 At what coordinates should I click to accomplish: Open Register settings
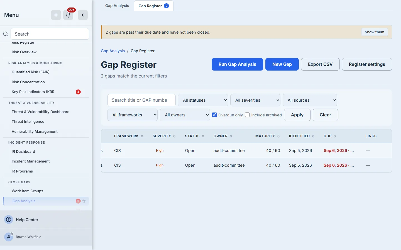(367, 64)
